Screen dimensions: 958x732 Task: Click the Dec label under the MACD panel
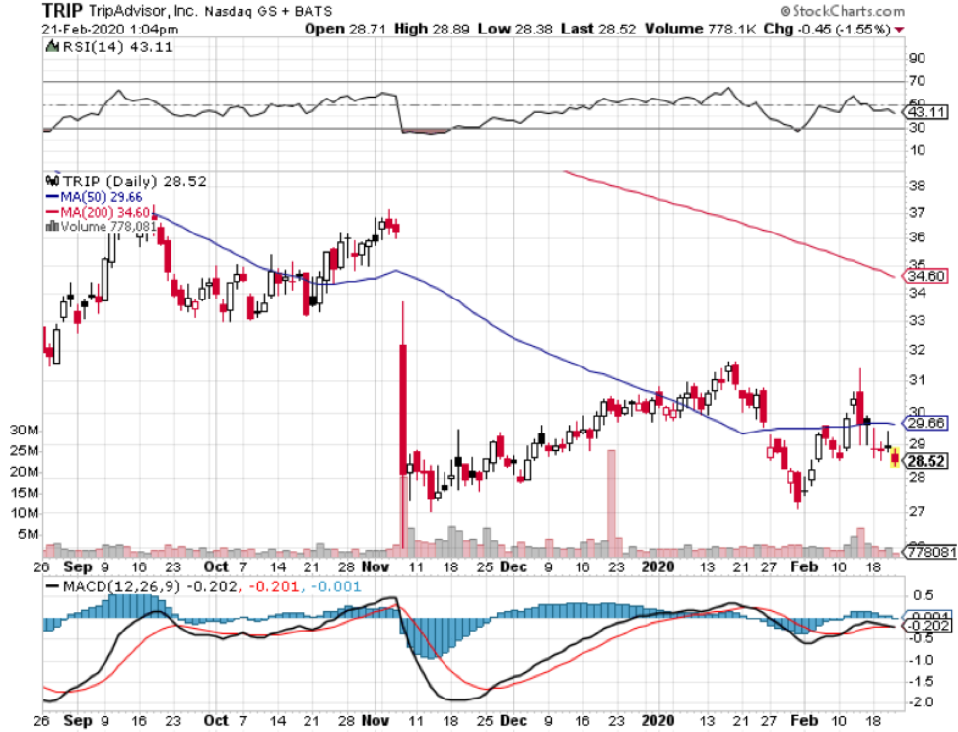pyautogui.click(x=513, y=721)
